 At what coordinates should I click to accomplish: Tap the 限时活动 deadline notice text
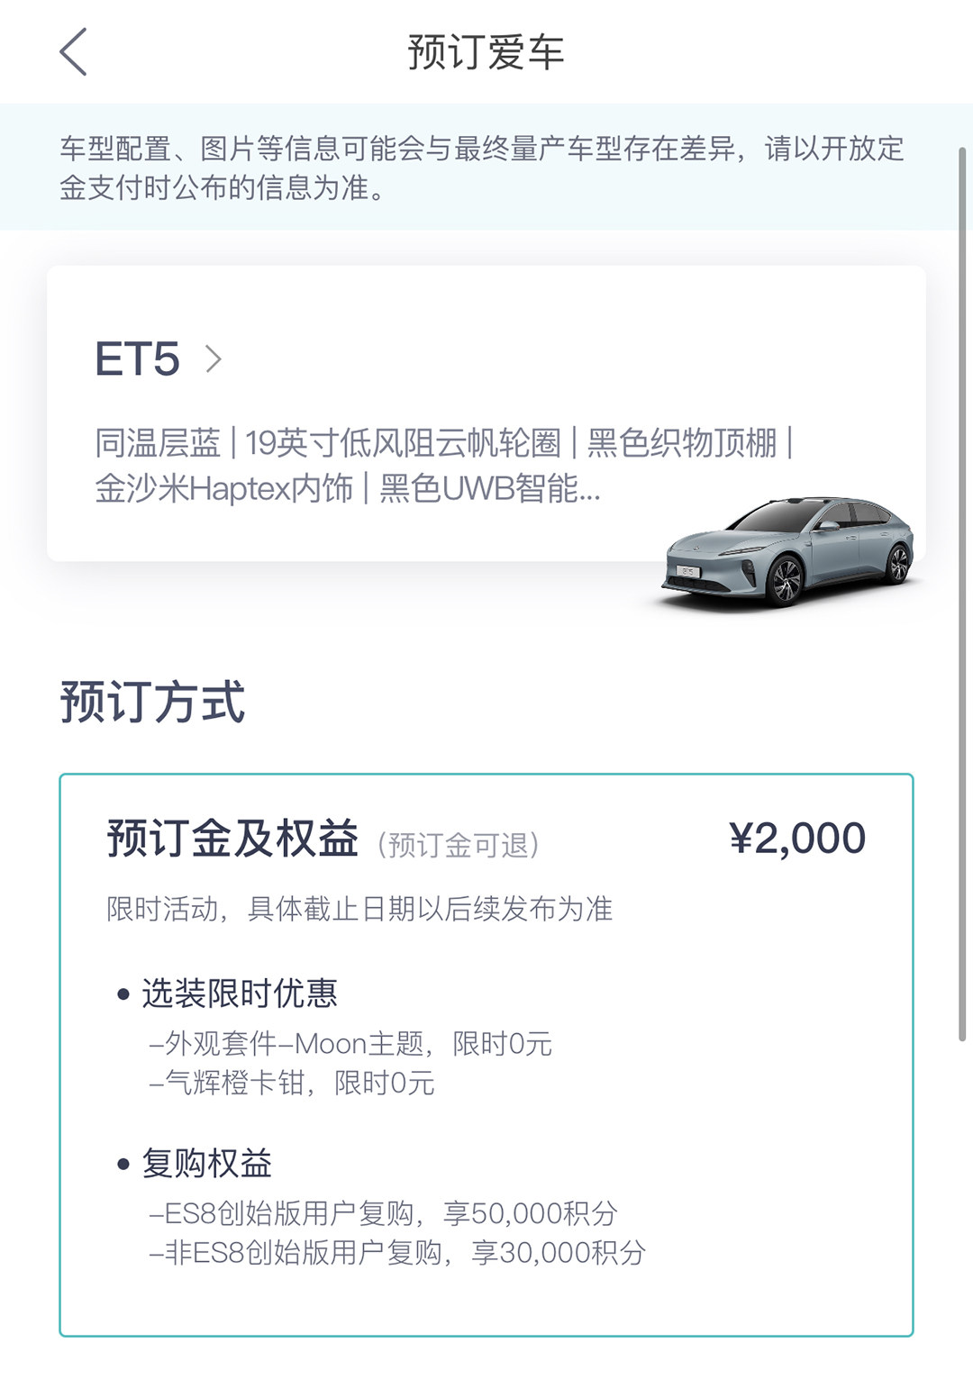click(359, 909)
